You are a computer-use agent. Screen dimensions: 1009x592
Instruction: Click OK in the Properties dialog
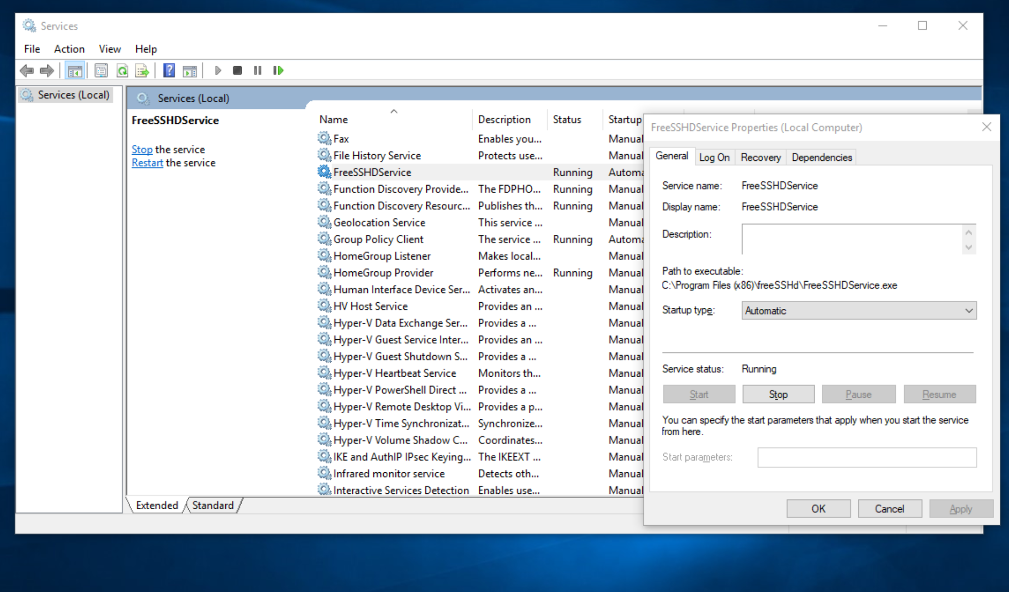pos(818,509)
